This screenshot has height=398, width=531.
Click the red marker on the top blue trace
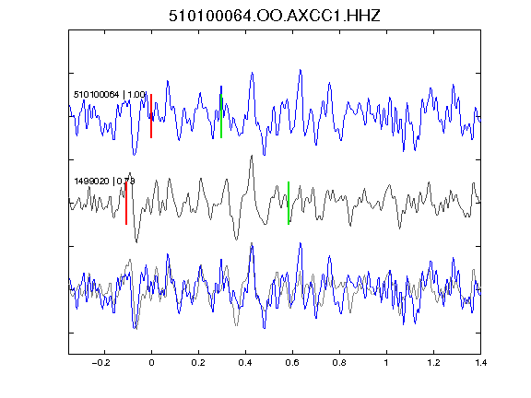(151, 116)
